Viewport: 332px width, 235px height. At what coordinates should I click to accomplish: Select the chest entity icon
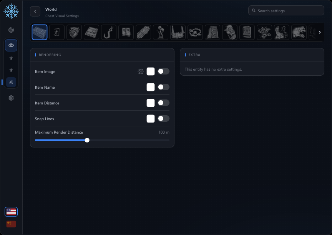click(40, 32)
